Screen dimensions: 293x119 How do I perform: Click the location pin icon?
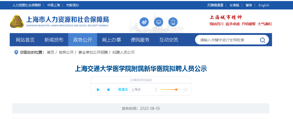(16, 52)
